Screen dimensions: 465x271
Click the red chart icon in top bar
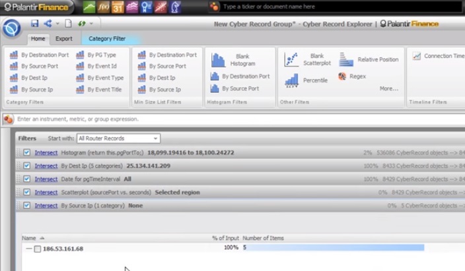coord(161,7)
